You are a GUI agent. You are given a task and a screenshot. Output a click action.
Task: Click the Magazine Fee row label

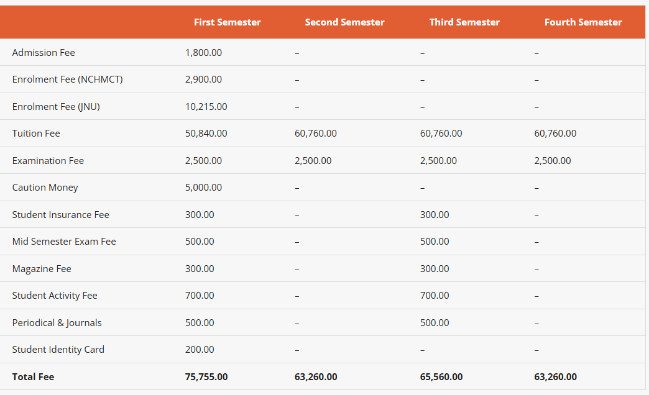[x=42, y=269]
